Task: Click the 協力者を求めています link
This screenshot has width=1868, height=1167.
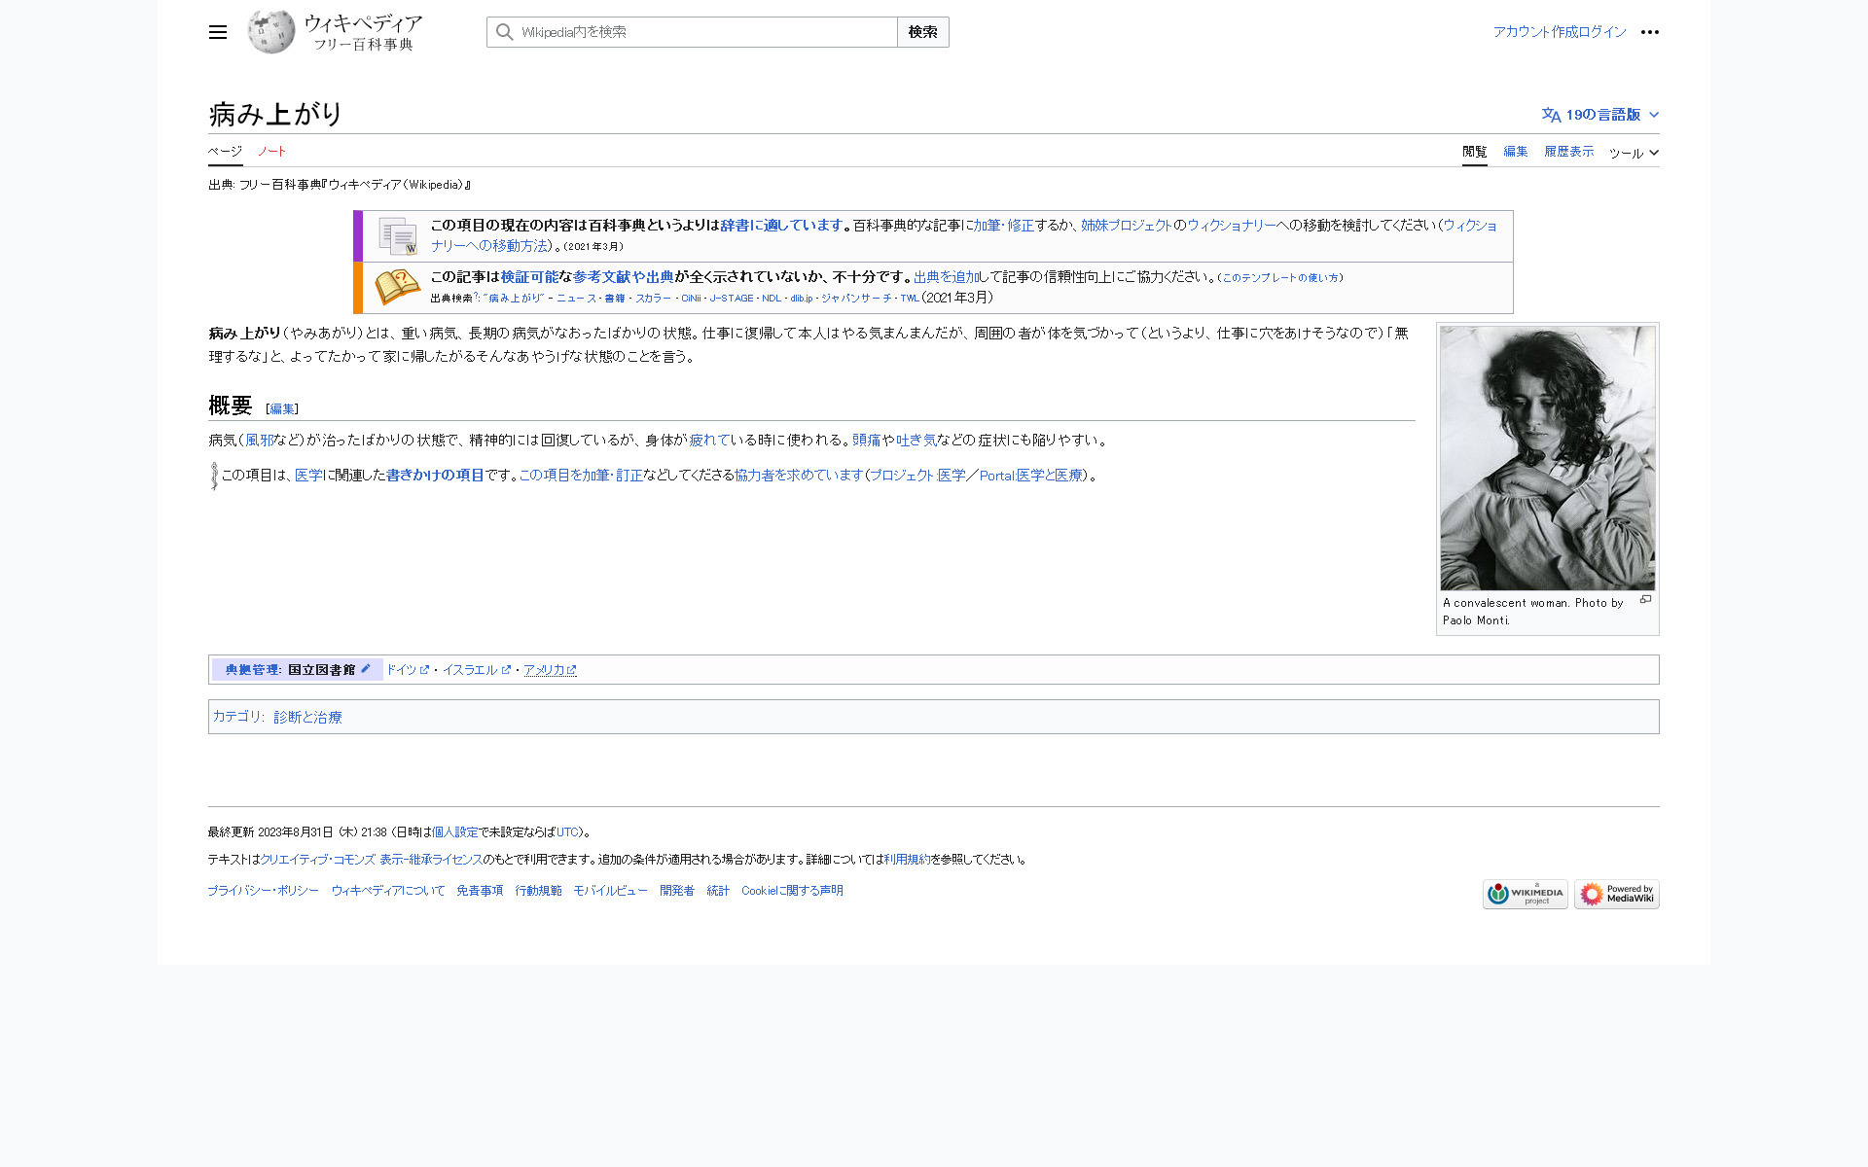Action: (x=799, y=476)
